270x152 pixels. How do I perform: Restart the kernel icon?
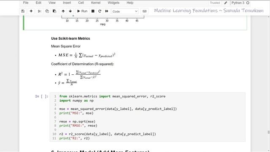100,11
